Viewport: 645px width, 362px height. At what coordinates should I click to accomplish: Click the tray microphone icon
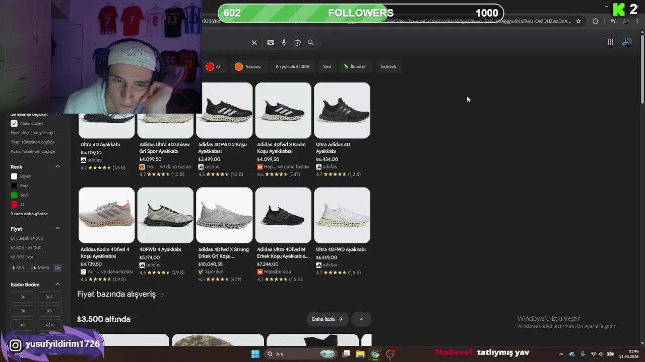pyautogui.click(x=583, y=354)
